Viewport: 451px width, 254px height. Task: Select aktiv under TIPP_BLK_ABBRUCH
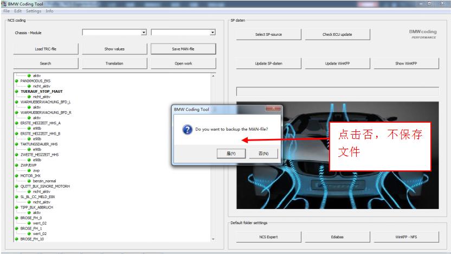coord(37,213)
